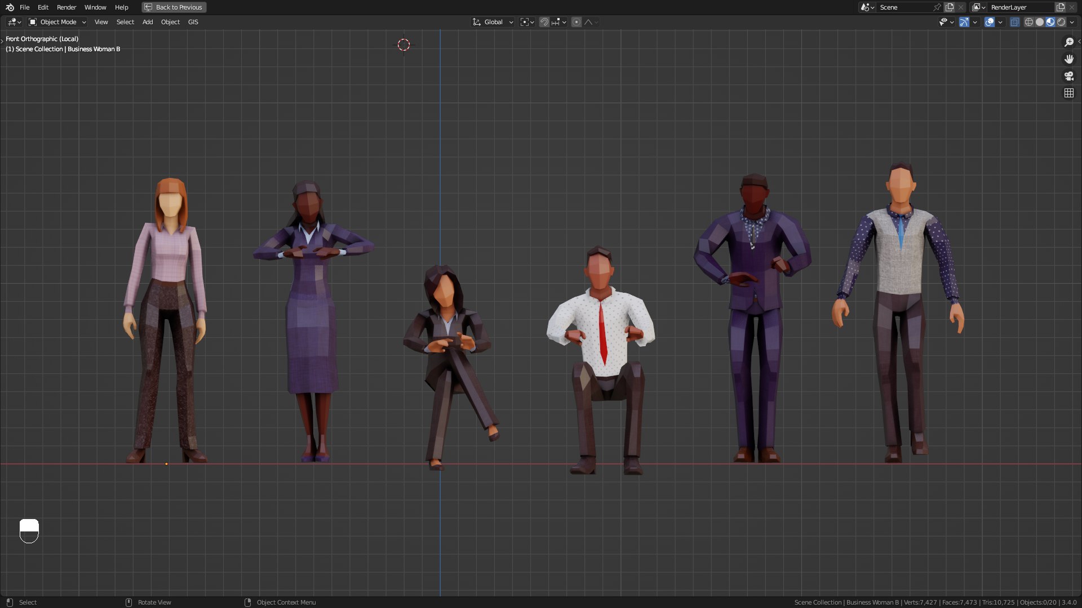
Task: Click the Blender logo menu icon
Action: (10, 7)
